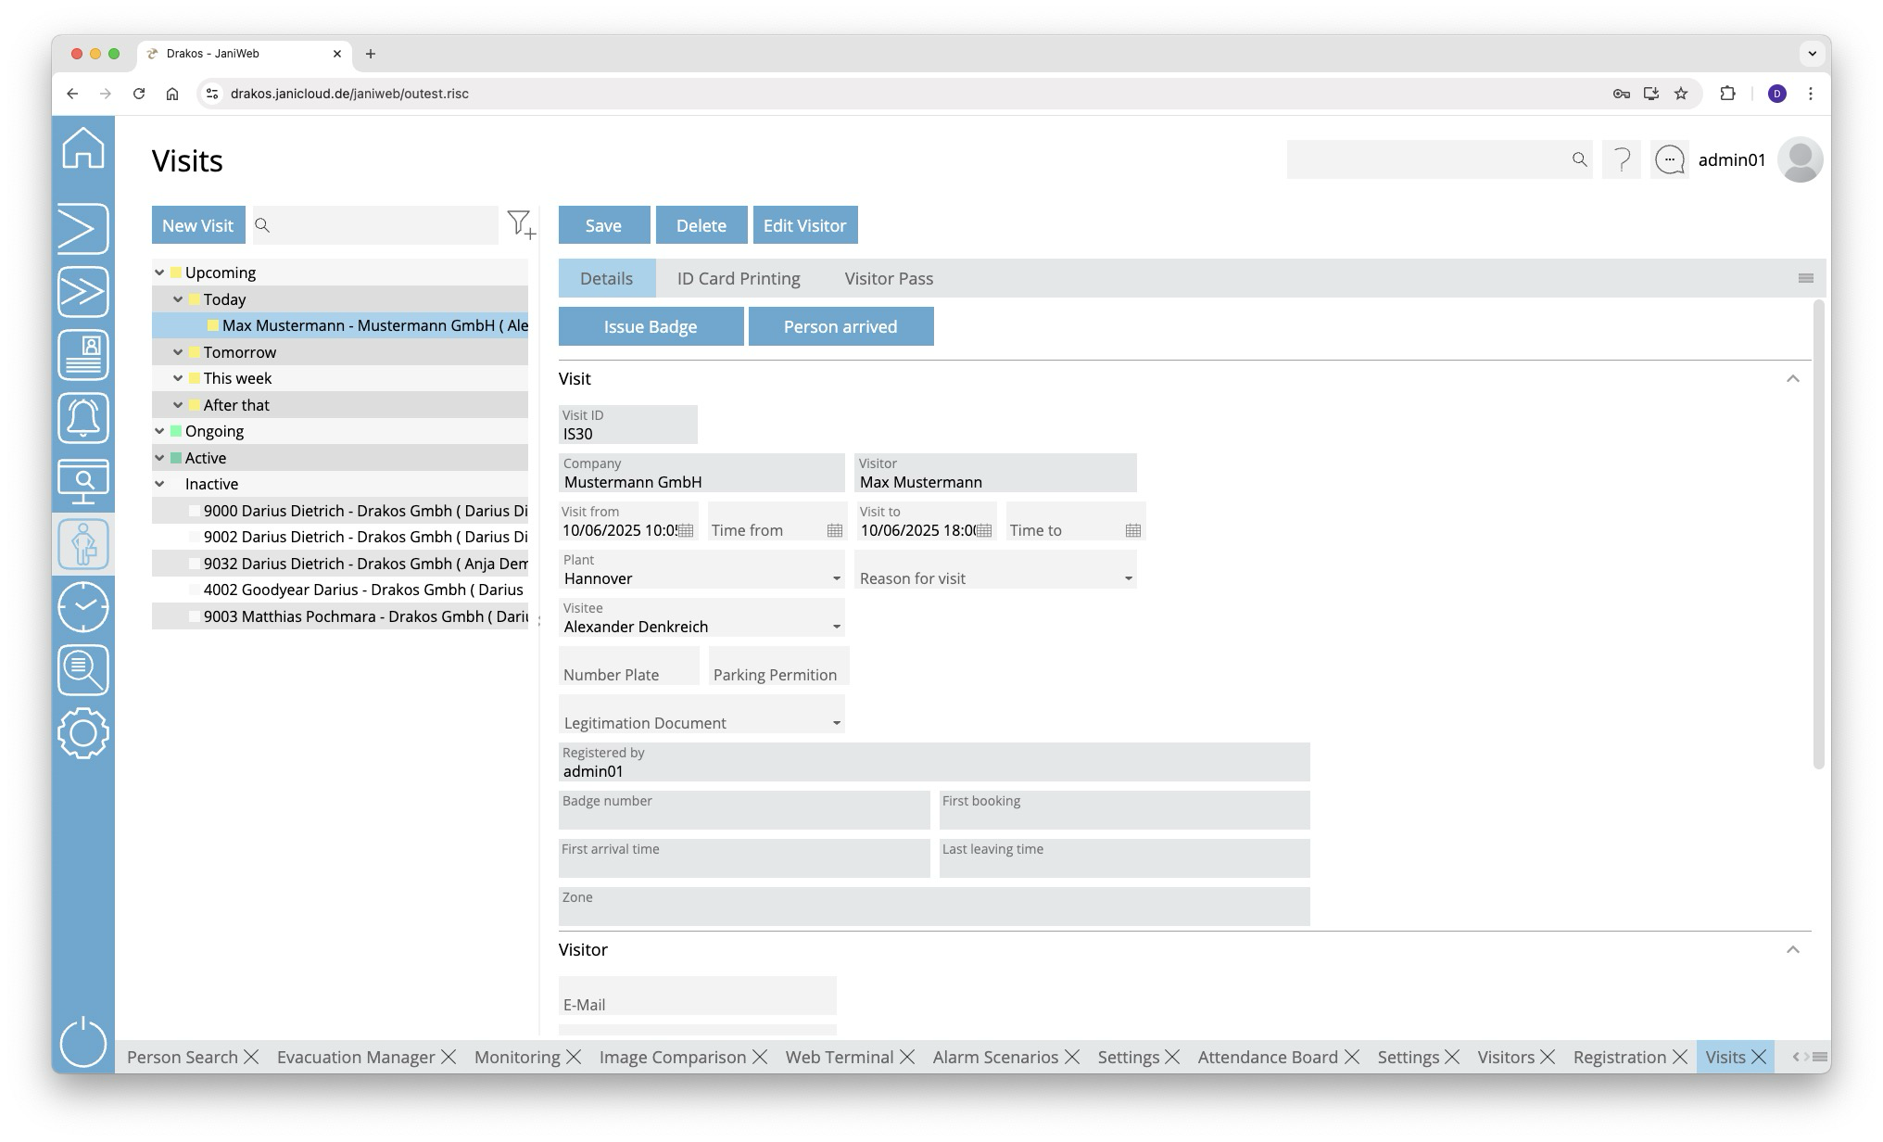This screenshot has height=1142, width=1883.
Task: Open the Visit from calendar picker
Action: tap(686, 530)
